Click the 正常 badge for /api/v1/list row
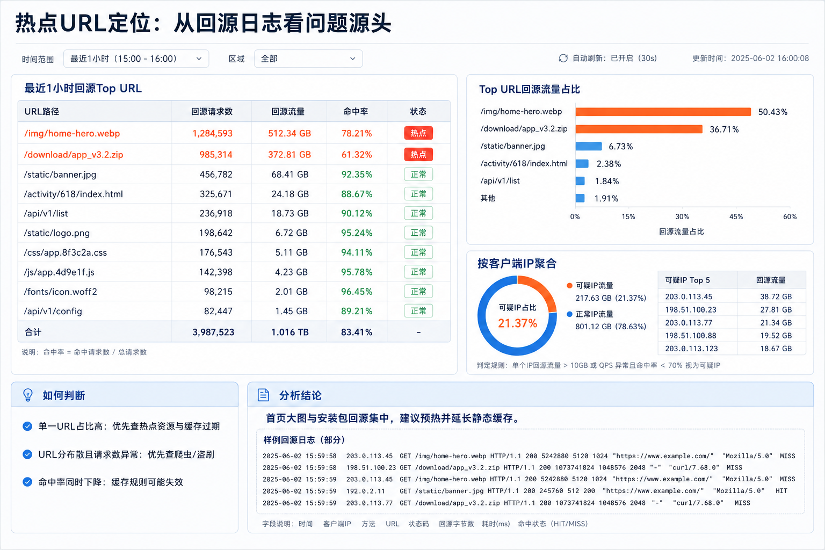Viewport: 825px width, 550px height. point(418,213)
